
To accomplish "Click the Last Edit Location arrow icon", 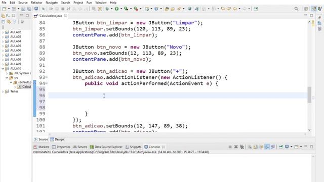I will [x=223, y=9].
